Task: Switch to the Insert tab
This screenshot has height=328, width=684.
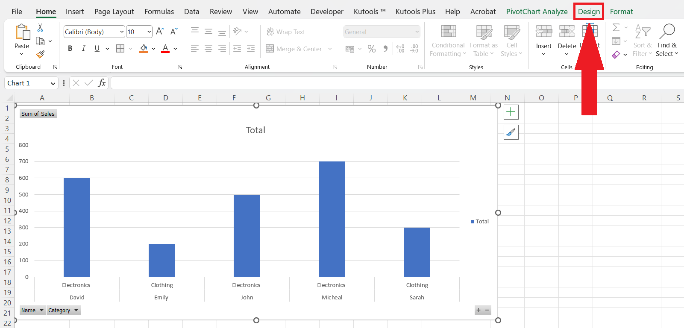Action: 75,12
